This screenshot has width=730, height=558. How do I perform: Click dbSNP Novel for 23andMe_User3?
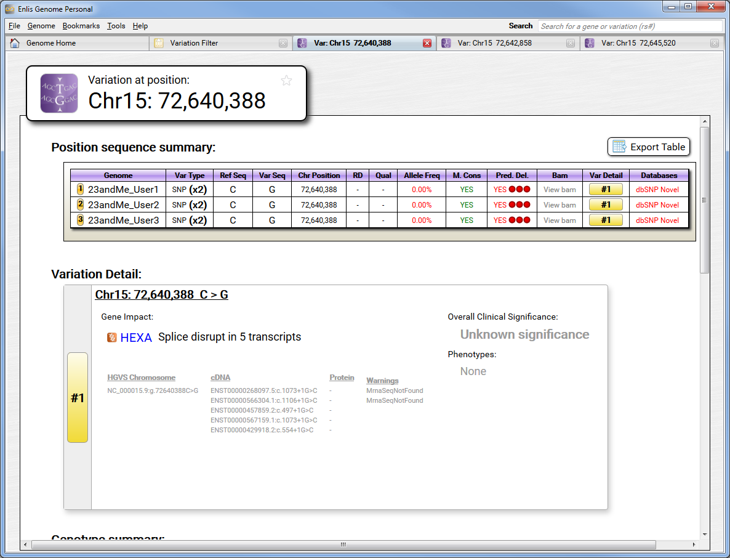(657, 220)
